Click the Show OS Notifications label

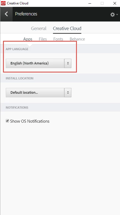click(x=30, y=121)
